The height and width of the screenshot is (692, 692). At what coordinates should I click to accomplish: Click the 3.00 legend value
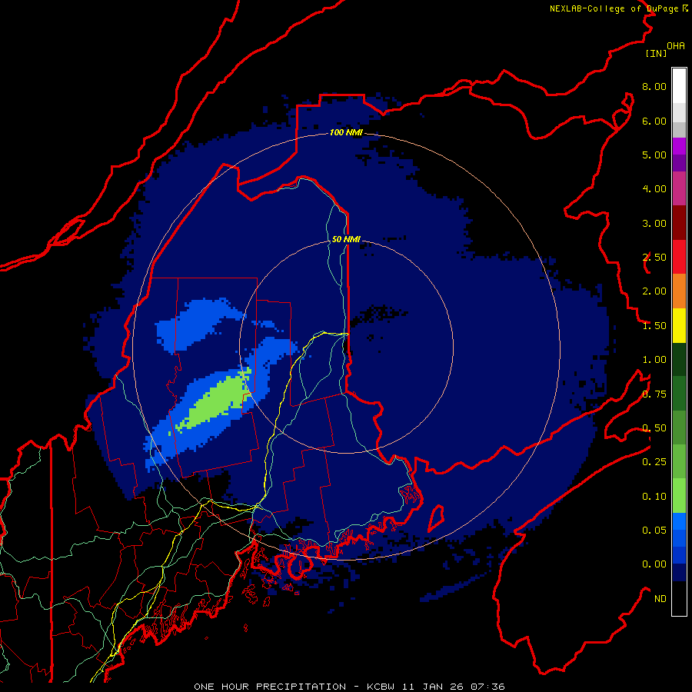tap(654, 223)
